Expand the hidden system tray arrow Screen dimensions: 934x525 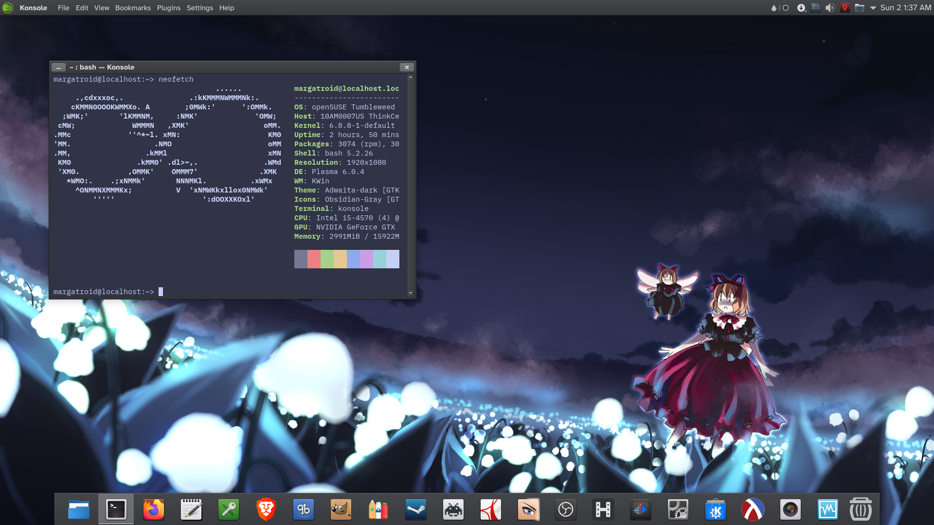point(873,8)
